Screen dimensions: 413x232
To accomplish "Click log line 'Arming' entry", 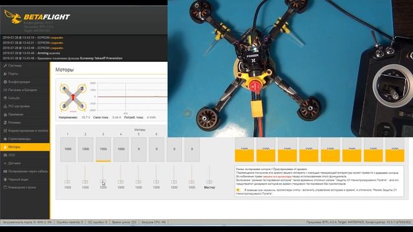I will click(x=32, y=53).
